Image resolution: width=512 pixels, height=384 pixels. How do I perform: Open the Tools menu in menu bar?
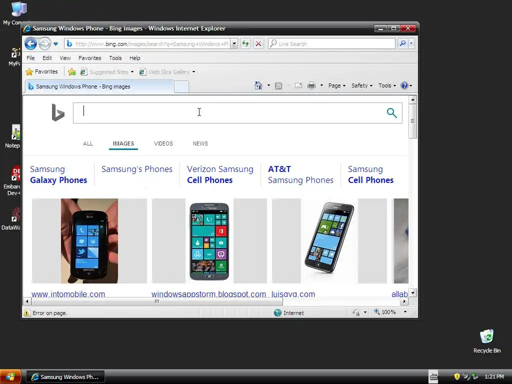point(115,58)
